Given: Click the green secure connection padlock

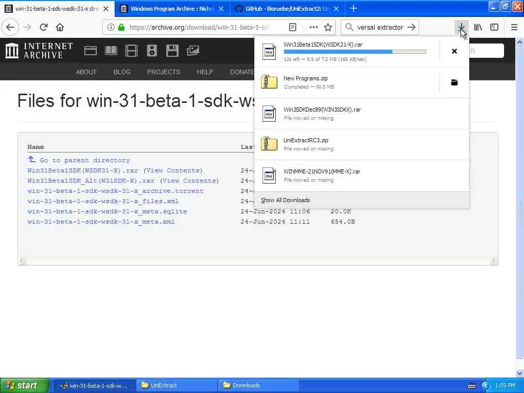Looking at the screenshot, I should coord(121,28).
